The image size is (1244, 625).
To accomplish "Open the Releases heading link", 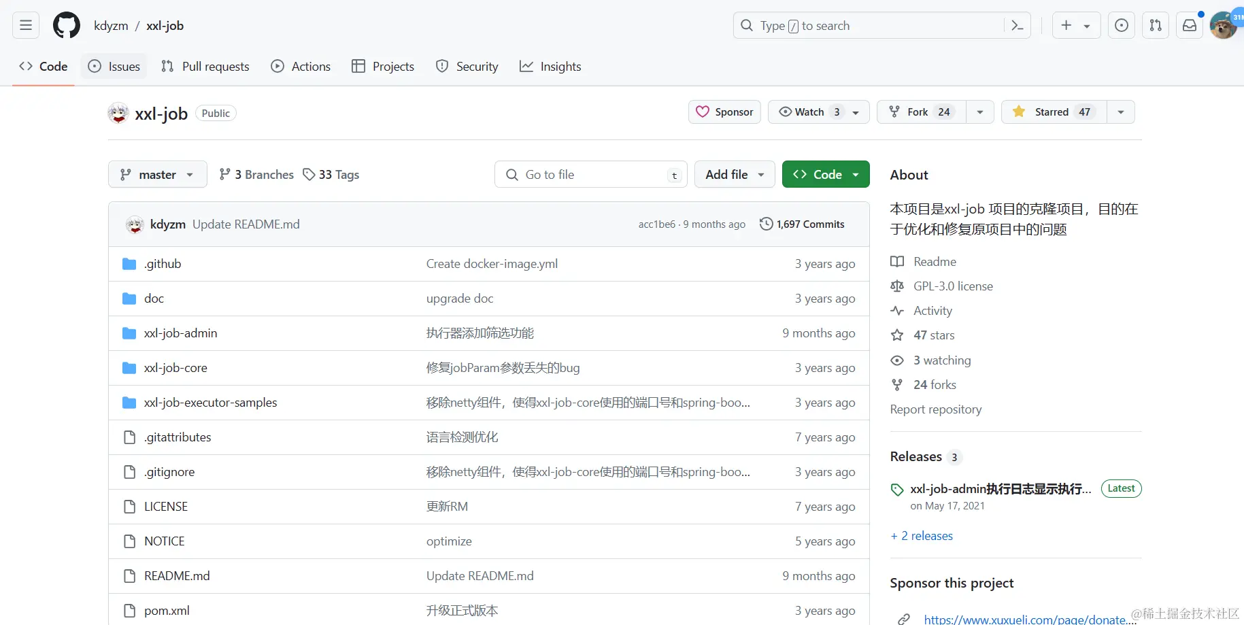I will coord(926,457).
